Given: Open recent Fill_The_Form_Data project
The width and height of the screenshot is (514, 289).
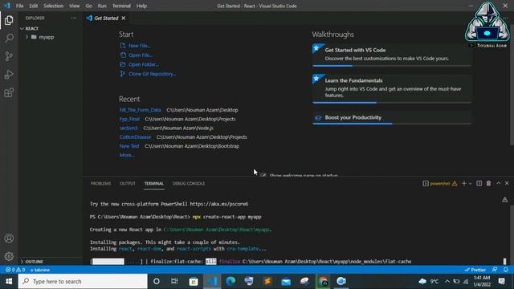Looking at the screenshot, I should [140, 110].
